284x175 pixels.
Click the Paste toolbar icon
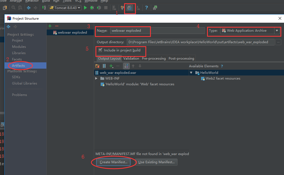pyautogui.click(x=5, y=8)
